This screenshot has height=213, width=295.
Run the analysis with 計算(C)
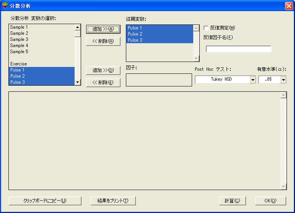232,201
